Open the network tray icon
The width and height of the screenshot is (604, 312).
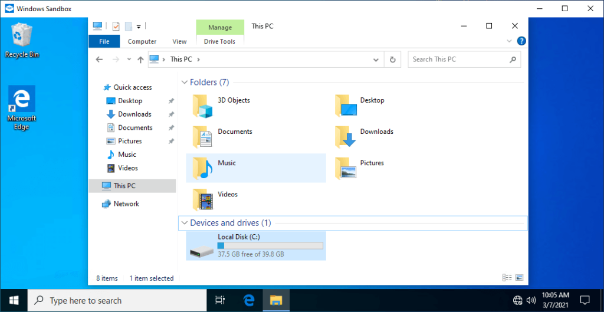pyautogui.click(x=518, y=300)
